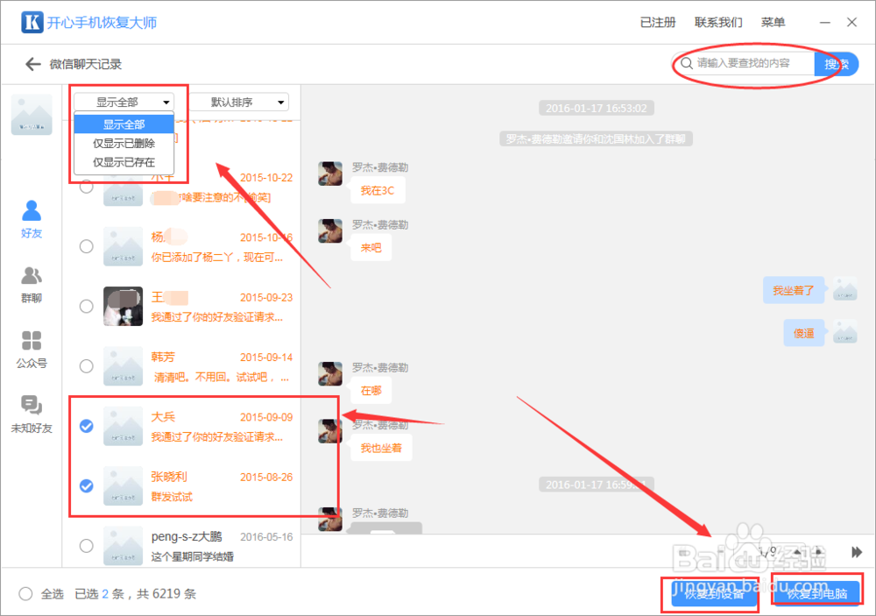The height and width of the screenshot is (616, 876).
Task: Click own avatar beside 傻逼 message
Action: coord(844,331)
